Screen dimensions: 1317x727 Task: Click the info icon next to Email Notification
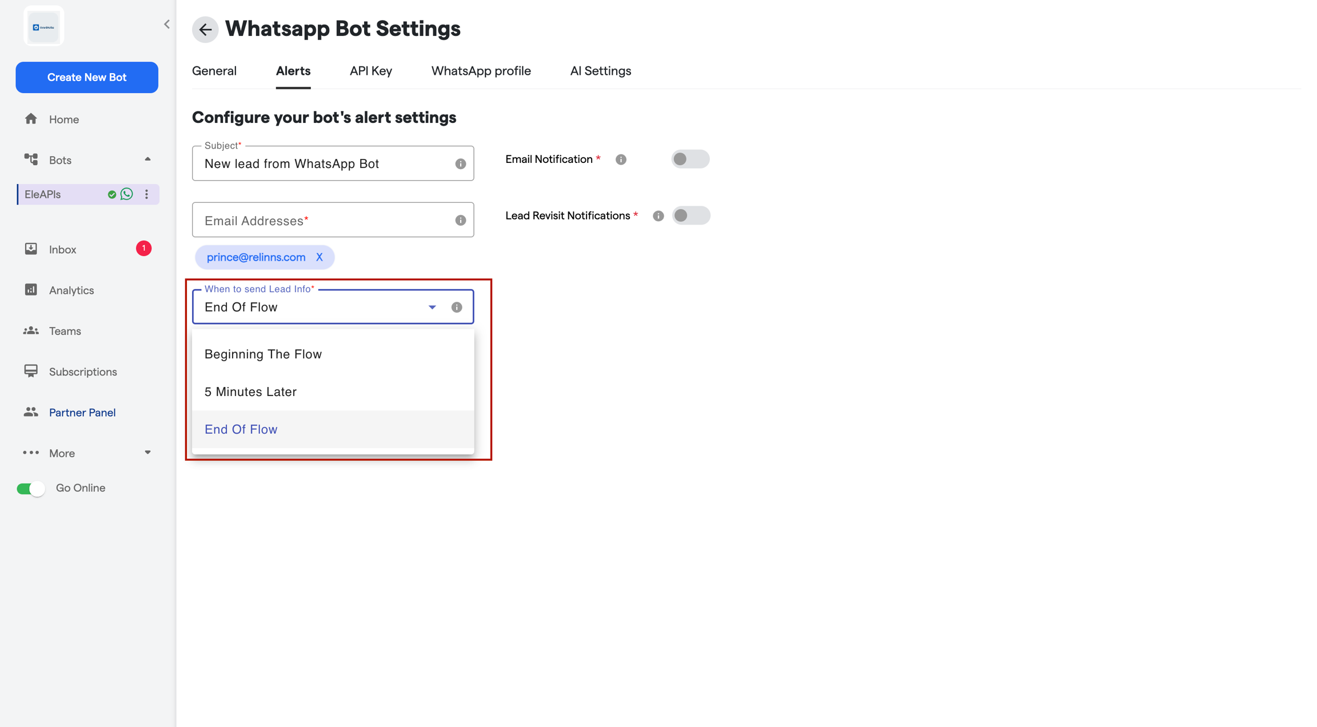[621, 159]
